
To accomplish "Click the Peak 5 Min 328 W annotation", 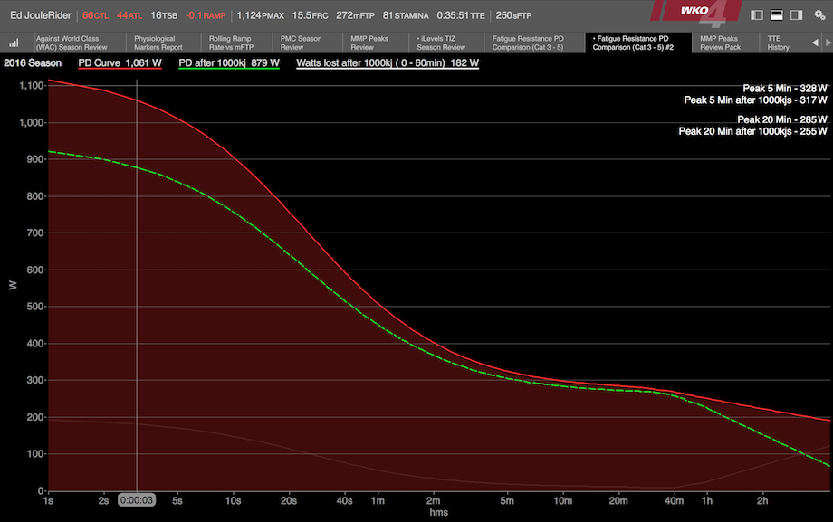I will pyautogui.click(x=785, y=89).
